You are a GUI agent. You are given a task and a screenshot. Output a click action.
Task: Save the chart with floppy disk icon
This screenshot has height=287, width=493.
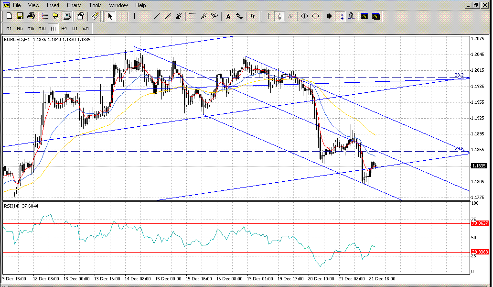(20, 16)
